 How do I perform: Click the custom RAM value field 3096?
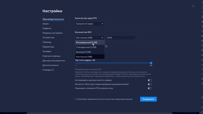(x=121, y=38)
